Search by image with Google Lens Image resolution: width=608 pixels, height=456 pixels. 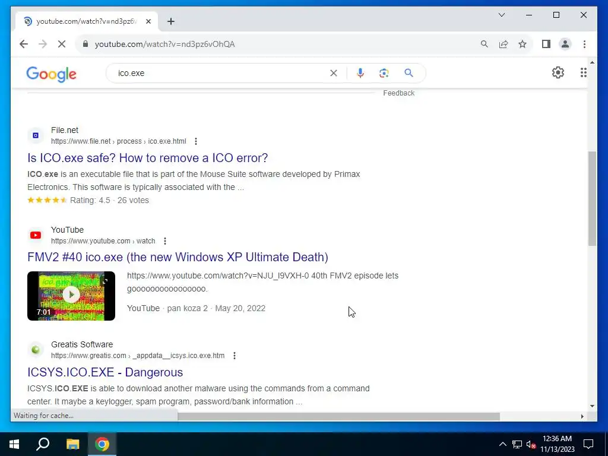[384, 73]
